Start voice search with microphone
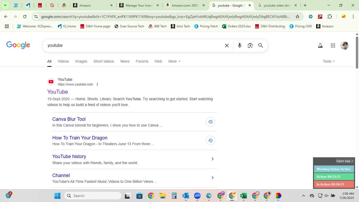This screenshot has height=202, width=359. 239,46
